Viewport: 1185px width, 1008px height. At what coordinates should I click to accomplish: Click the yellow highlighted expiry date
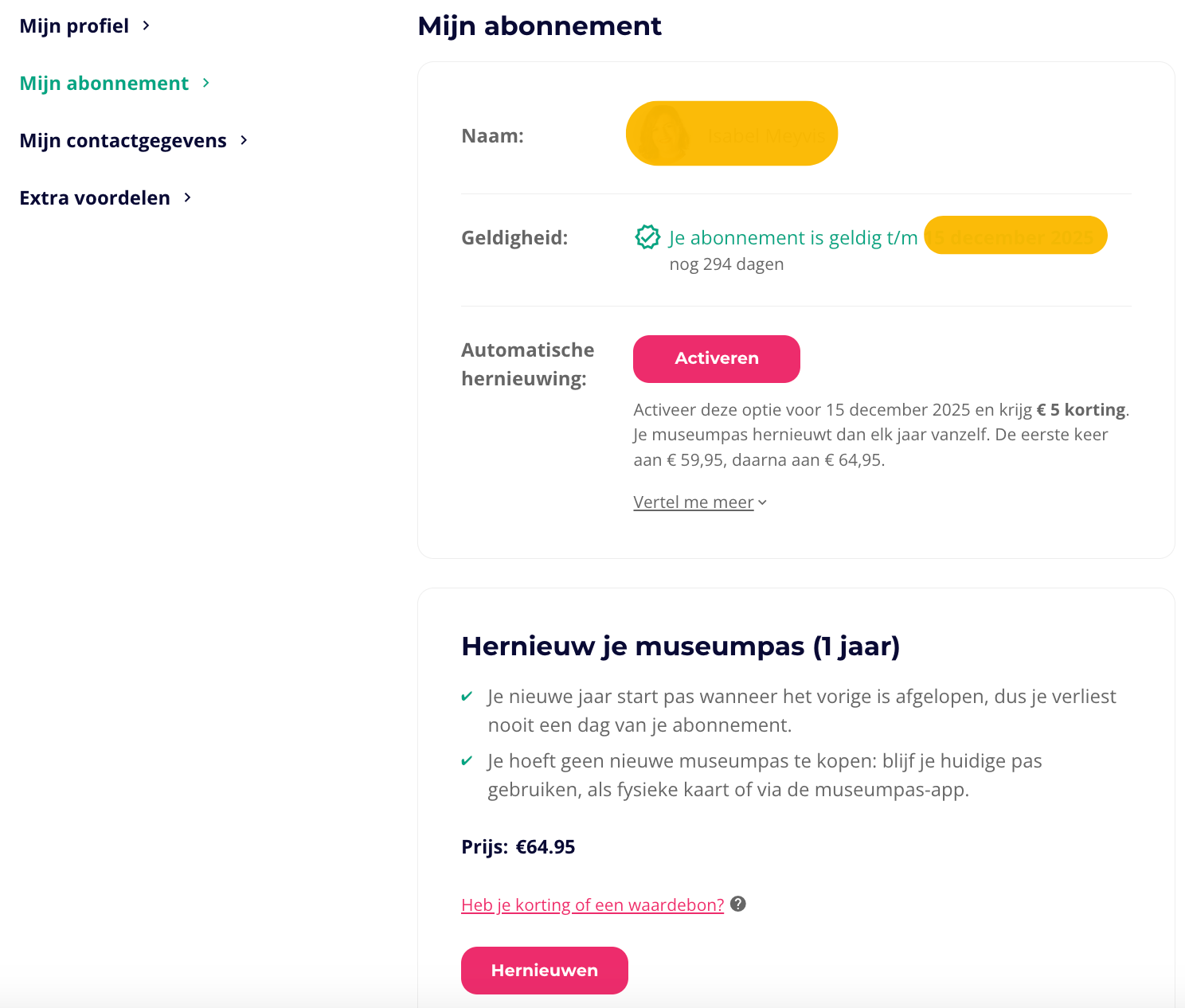pyautogui.click(x=1015, y=236)
